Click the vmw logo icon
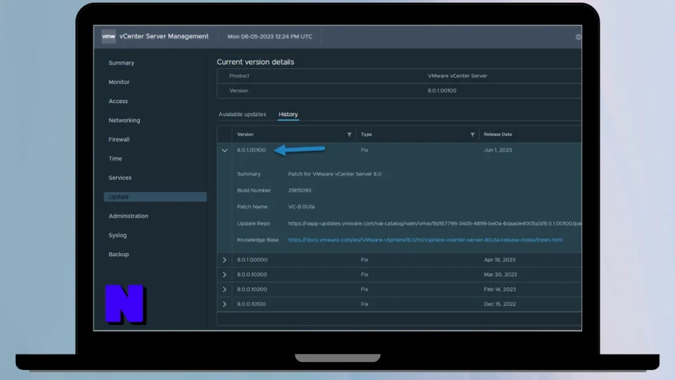The height and width of the screenshot is (380, 675). tap(109, 37)
